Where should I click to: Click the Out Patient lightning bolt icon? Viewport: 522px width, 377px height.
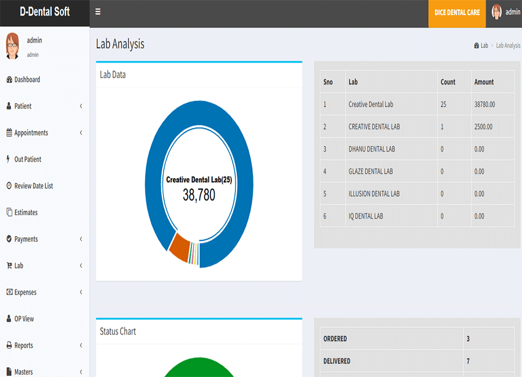coord(8,159)
